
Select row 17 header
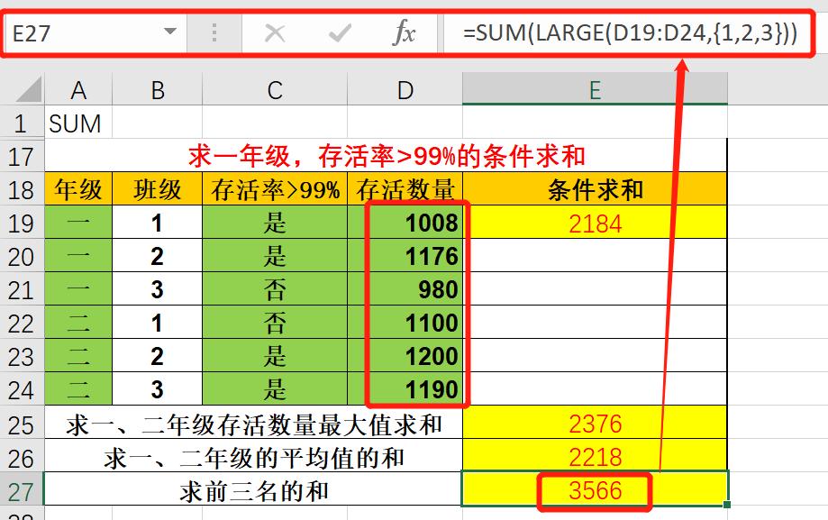click(x=22, y=157)
